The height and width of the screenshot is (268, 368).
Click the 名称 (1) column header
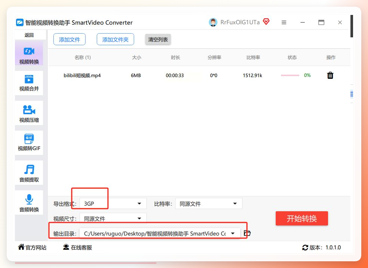point(83,57)
